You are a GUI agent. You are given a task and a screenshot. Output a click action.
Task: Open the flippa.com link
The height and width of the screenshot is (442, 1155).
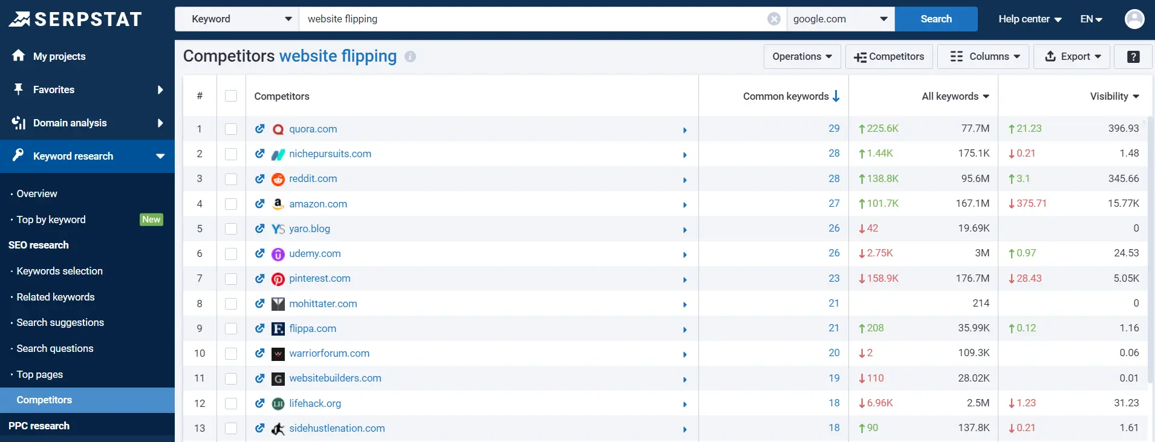(x=313, y=328)
